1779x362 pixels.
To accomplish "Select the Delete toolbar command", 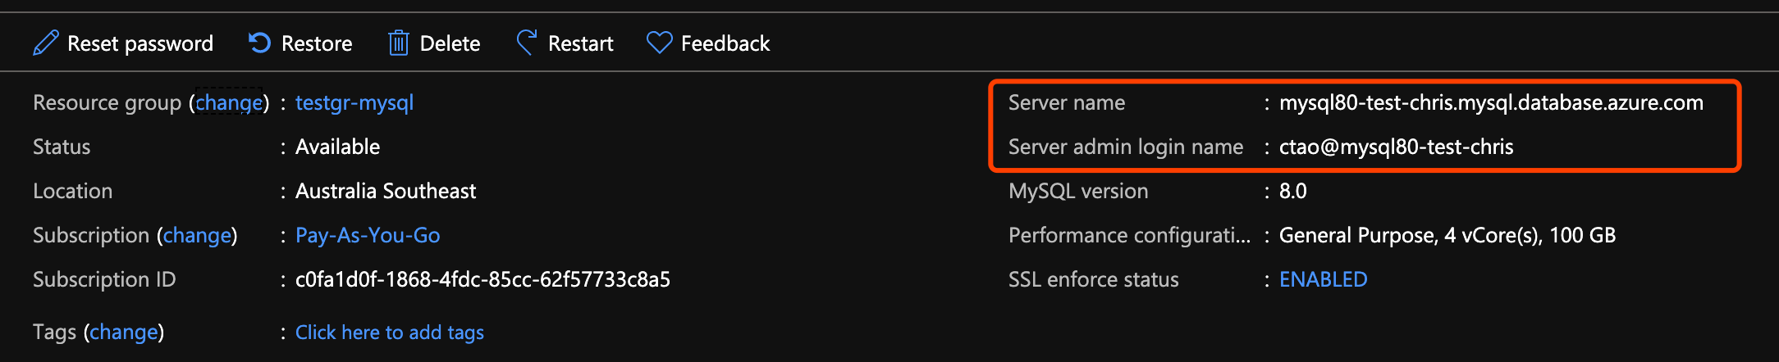I will pyautogui.click(x=450, y=43).
